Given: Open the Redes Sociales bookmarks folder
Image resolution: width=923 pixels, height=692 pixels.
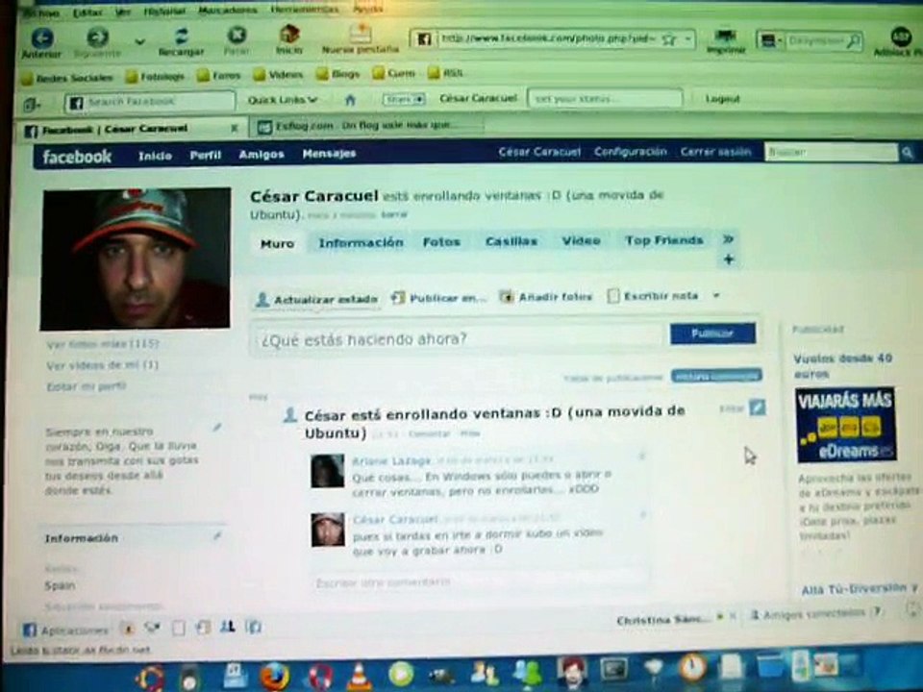Looking at the screenshot, I should point(66,77).
